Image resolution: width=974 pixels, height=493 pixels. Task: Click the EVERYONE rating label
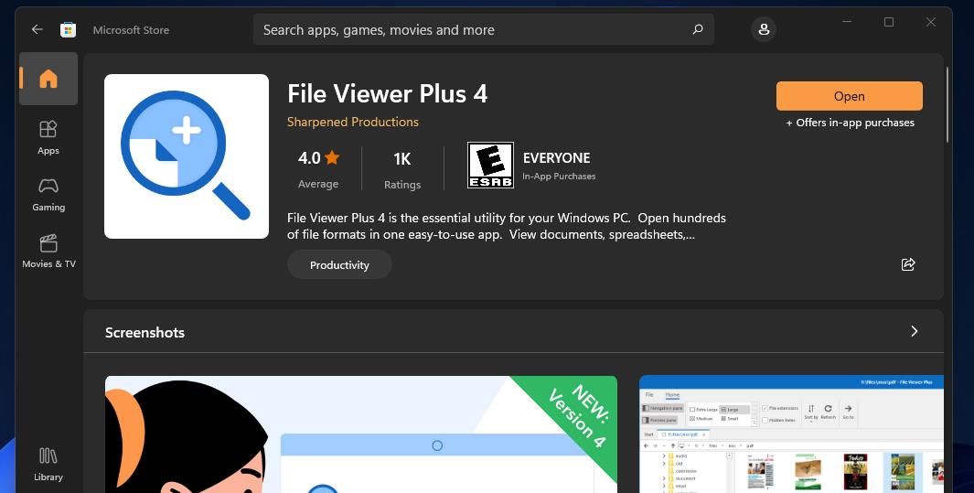pyautogui.click(x=557, y=157)
